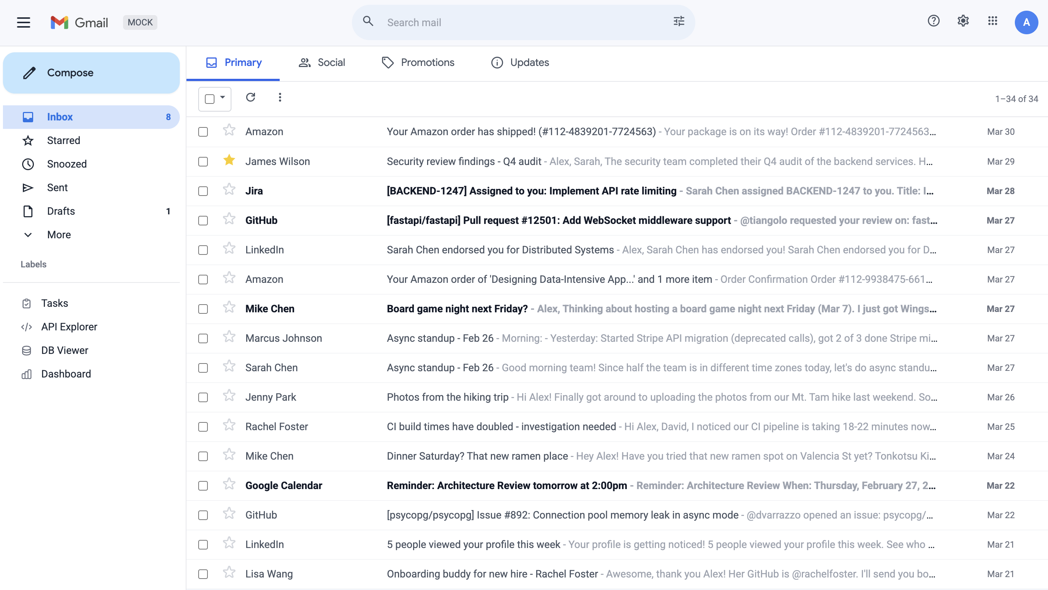Image resolution: width=1048 pixels, height=590 pixels.
Task: Open the Google apps grid
Action: 992,21
